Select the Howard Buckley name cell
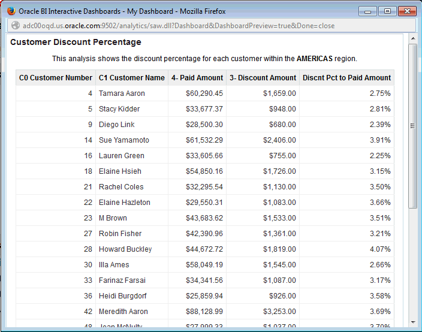 132,249
